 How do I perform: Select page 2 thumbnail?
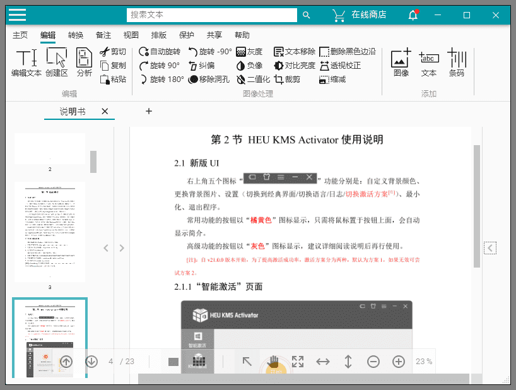[x=50, y=149]
